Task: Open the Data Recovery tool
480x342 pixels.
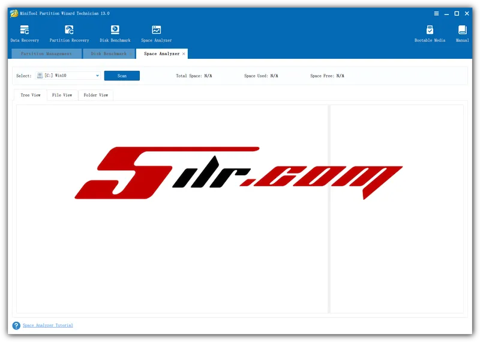Action: (25, 34)
